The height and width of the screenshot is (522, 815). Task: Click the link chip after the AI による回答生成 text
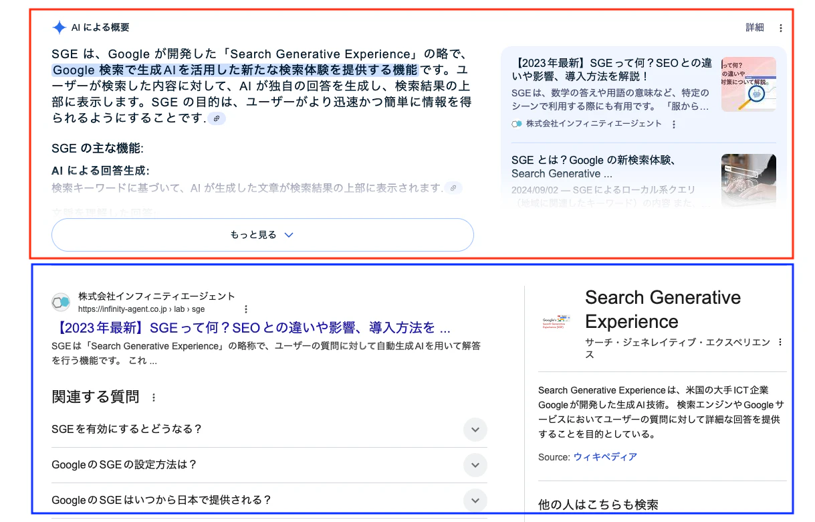point(453,188)
